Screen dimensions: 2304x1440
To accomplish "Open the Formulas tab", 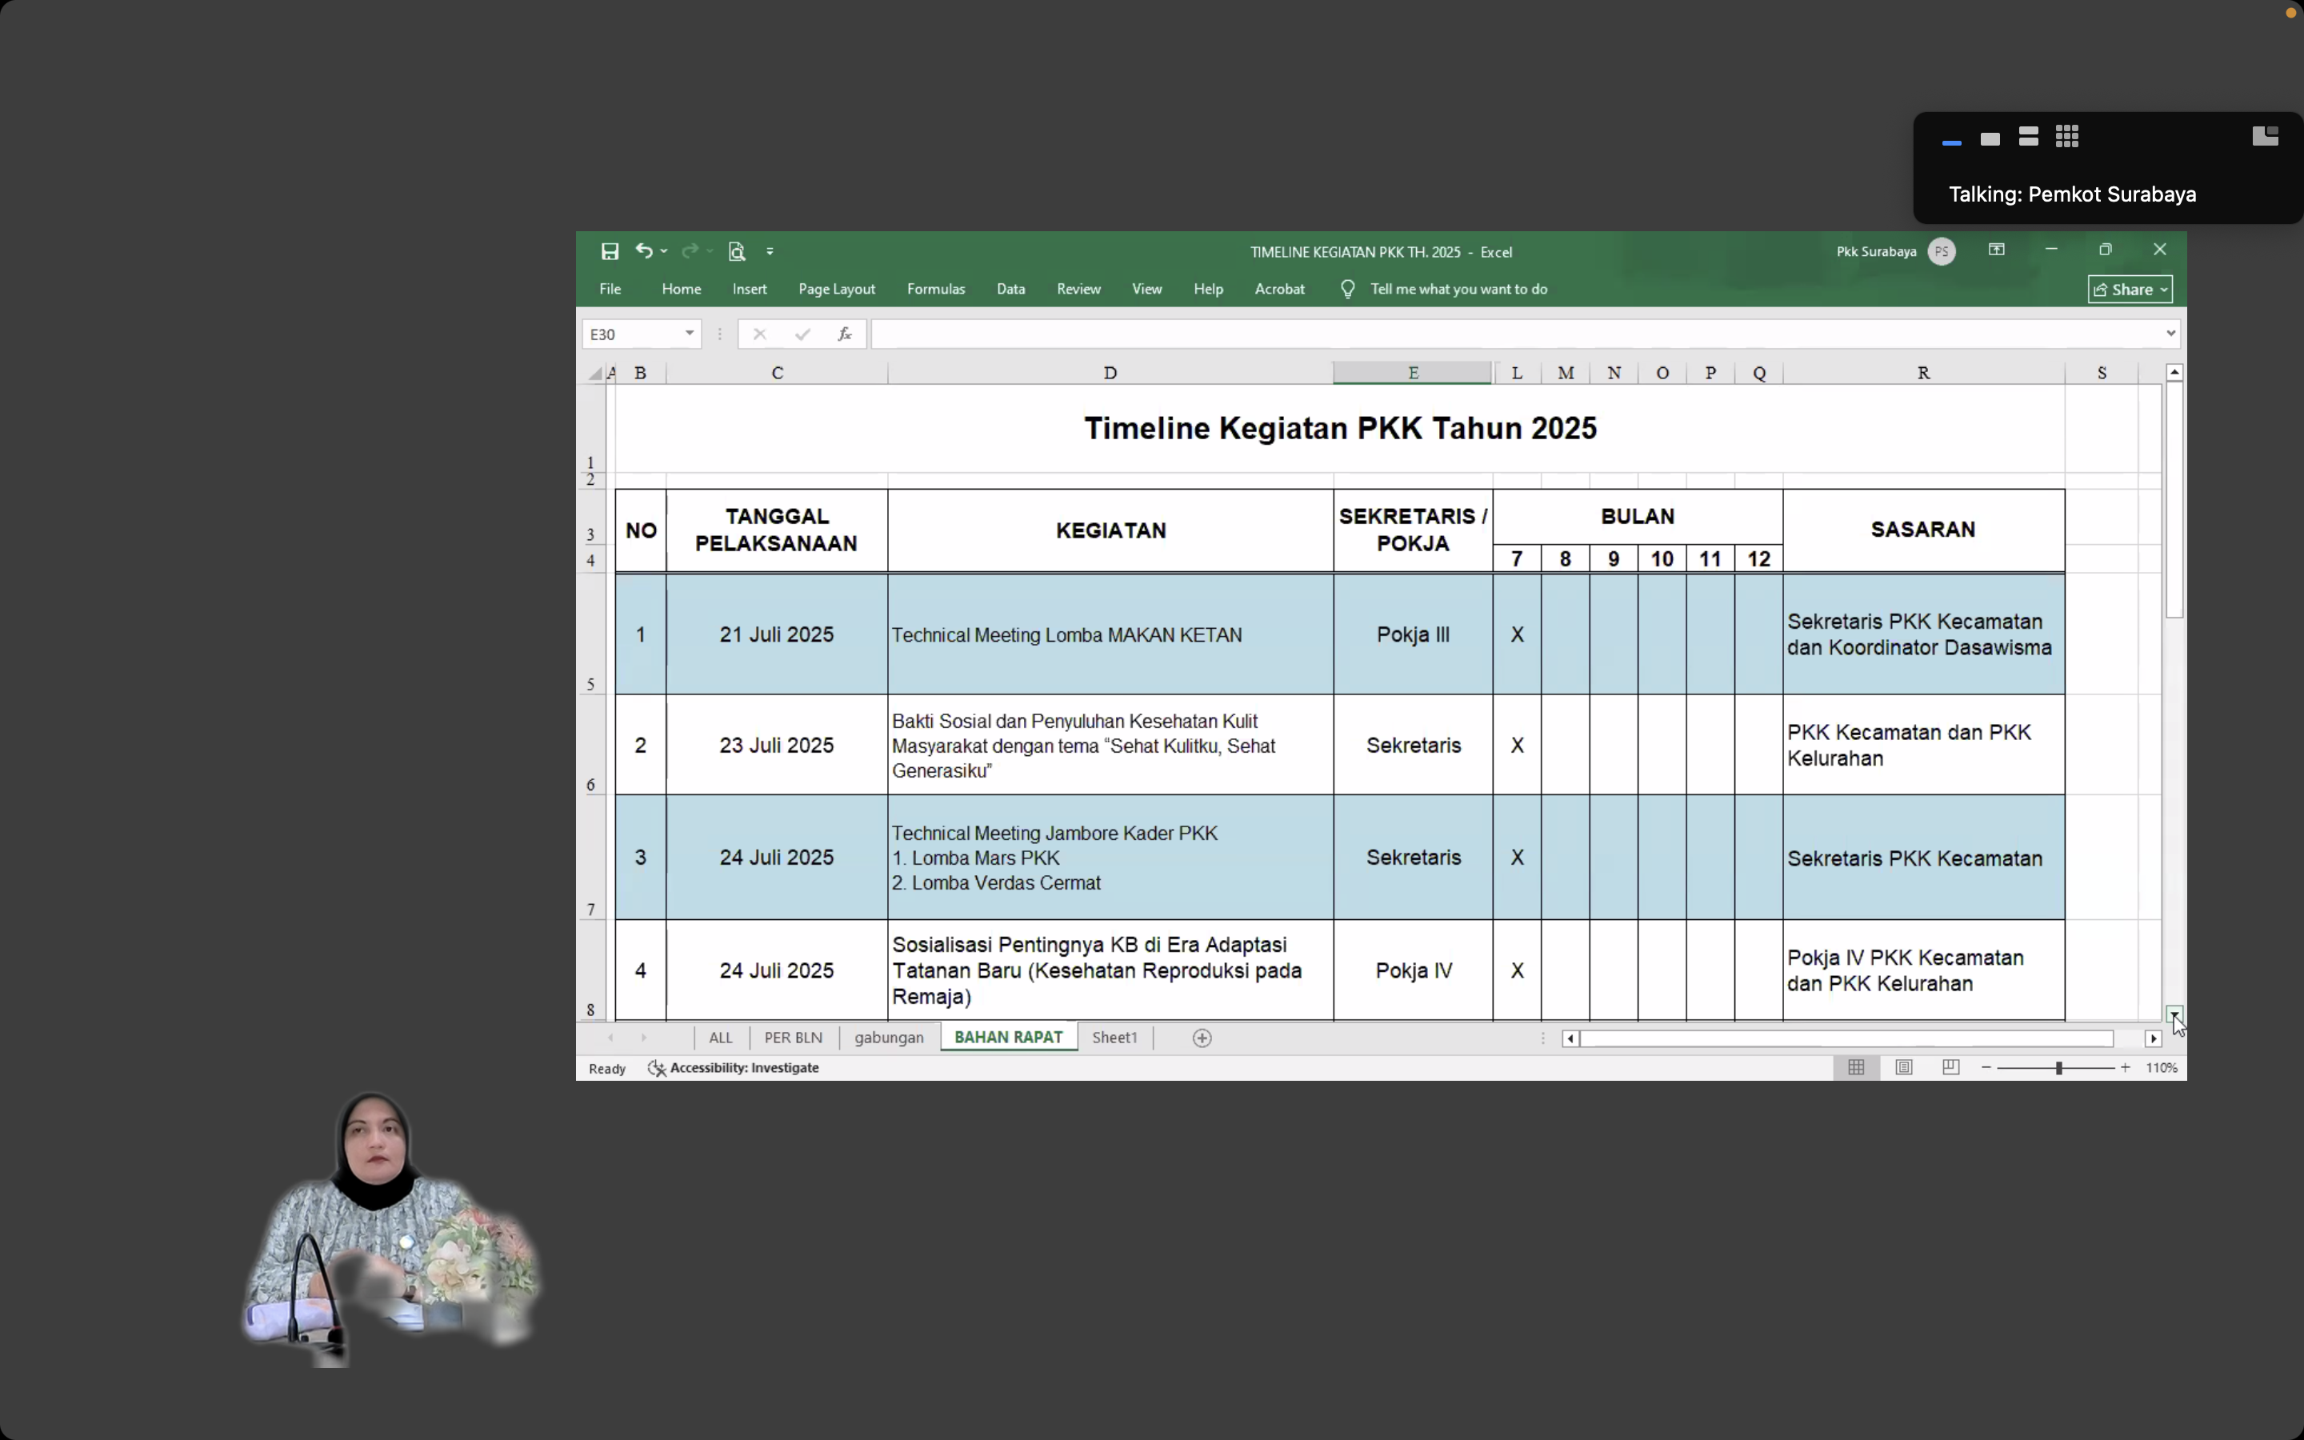I will click(936, 289).
